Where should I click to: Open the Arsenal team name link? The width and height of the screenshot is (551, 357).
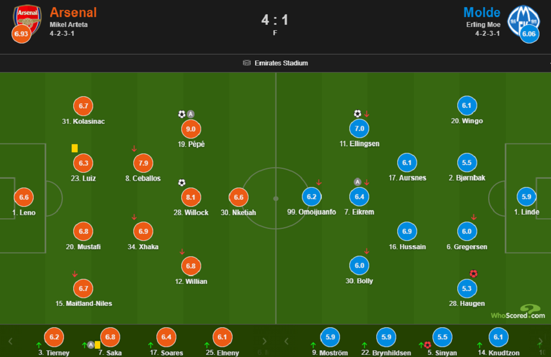pyautogui.click(x=73, y=12)
